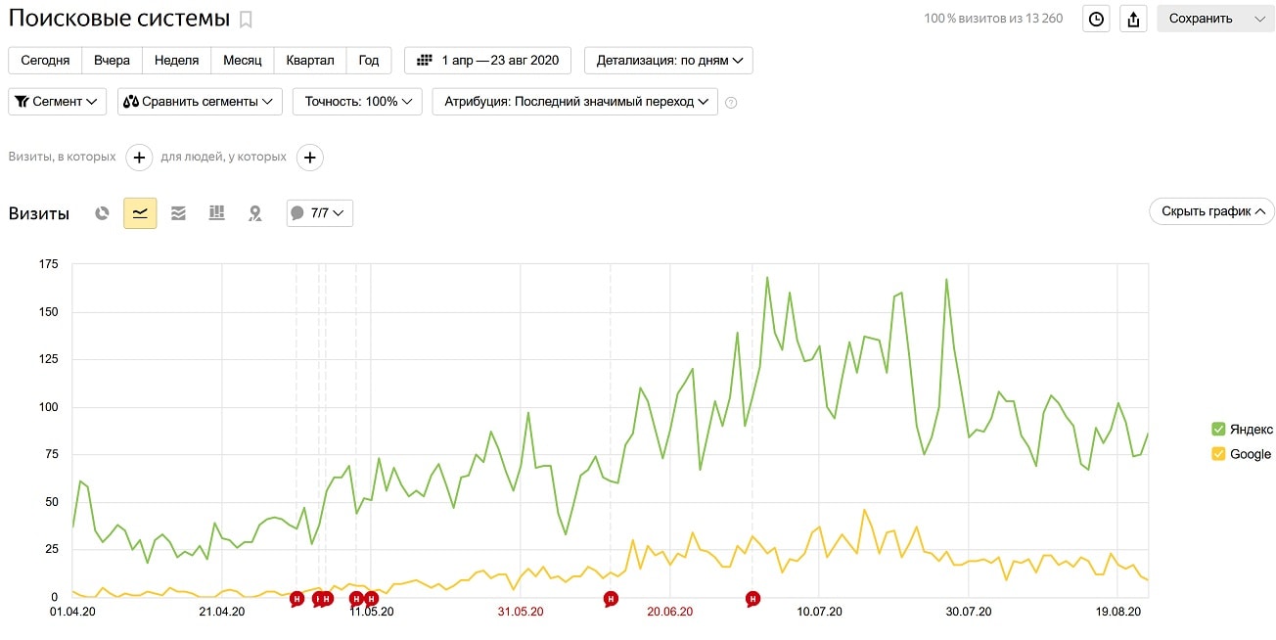Screen dimensions: 1276x640
Task: Open the 7/7 annotations dropdown
Action: pyautogui.click(x=320, y=213)
